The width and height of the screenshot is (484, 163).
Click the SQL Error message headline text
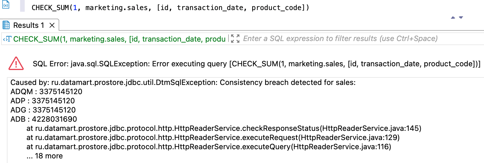point(256,64)
